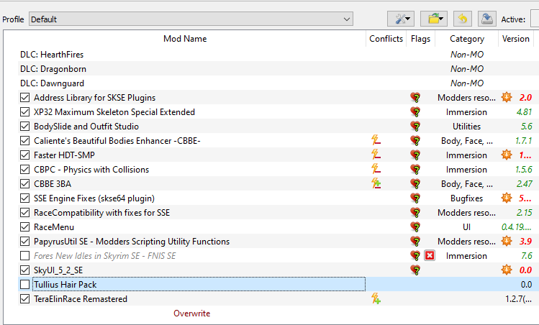Select RaceCompatibility with fixes for SSE name
Screen dimensions: 539x325
pyautogui.click(x=101, y=213)
